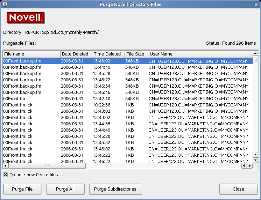The image size is (261, 200).
Task: Select 00Front.backup.fm row deleted at 13:44:40
Action: (x=128, y=67)
